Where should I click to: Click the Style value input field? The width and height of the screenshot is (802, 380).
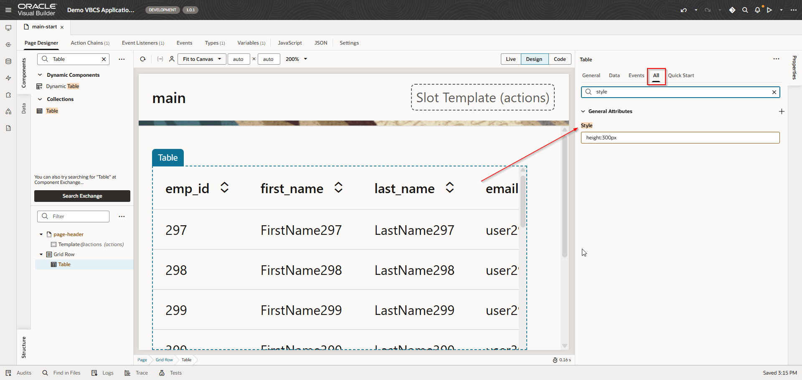click(x=680, y=138)
